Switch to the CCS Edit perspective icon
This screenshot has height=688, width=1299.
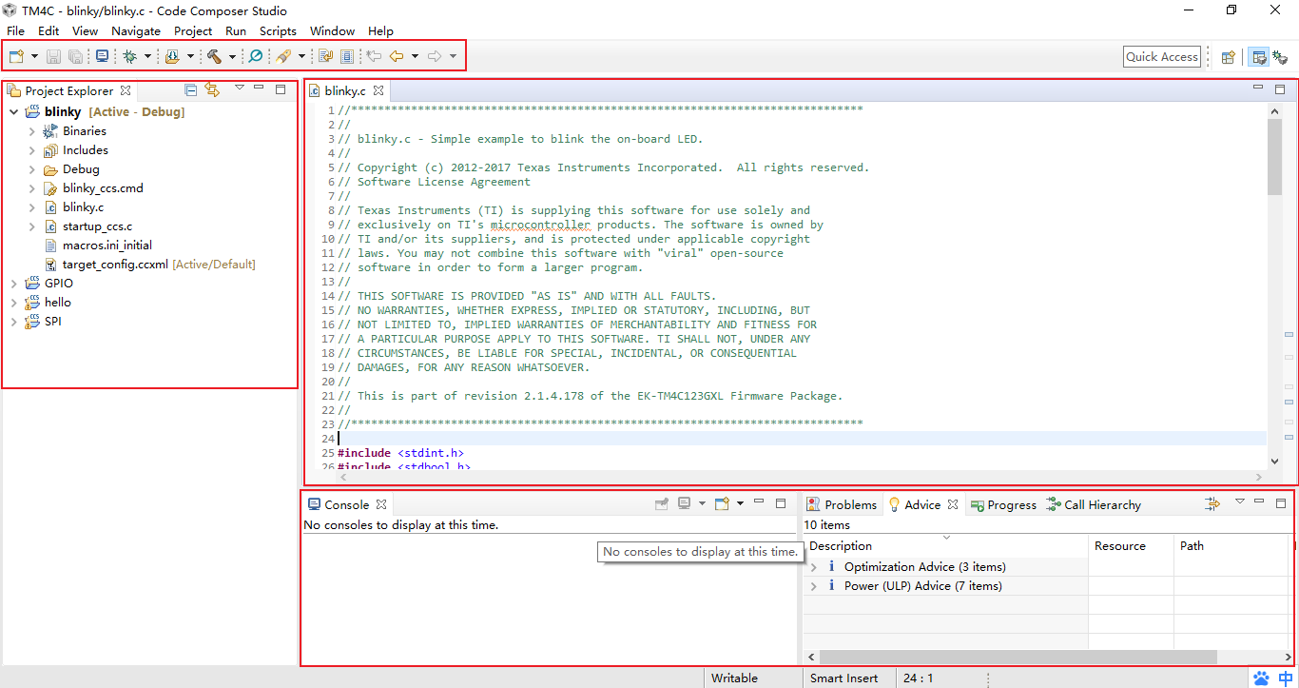[x=1259, y=57]
